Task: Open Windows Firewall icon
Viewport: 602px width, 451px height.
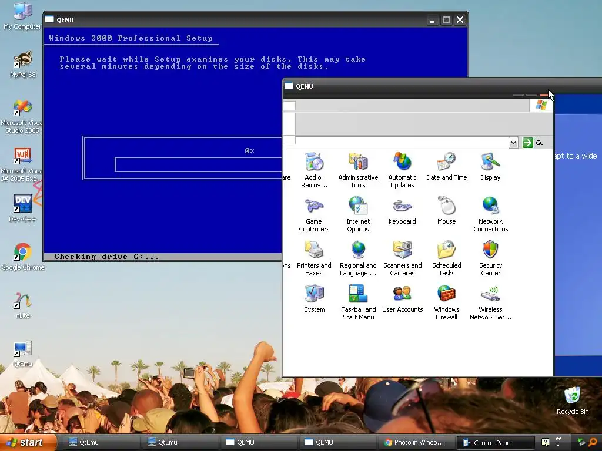Action: (446, 302)
